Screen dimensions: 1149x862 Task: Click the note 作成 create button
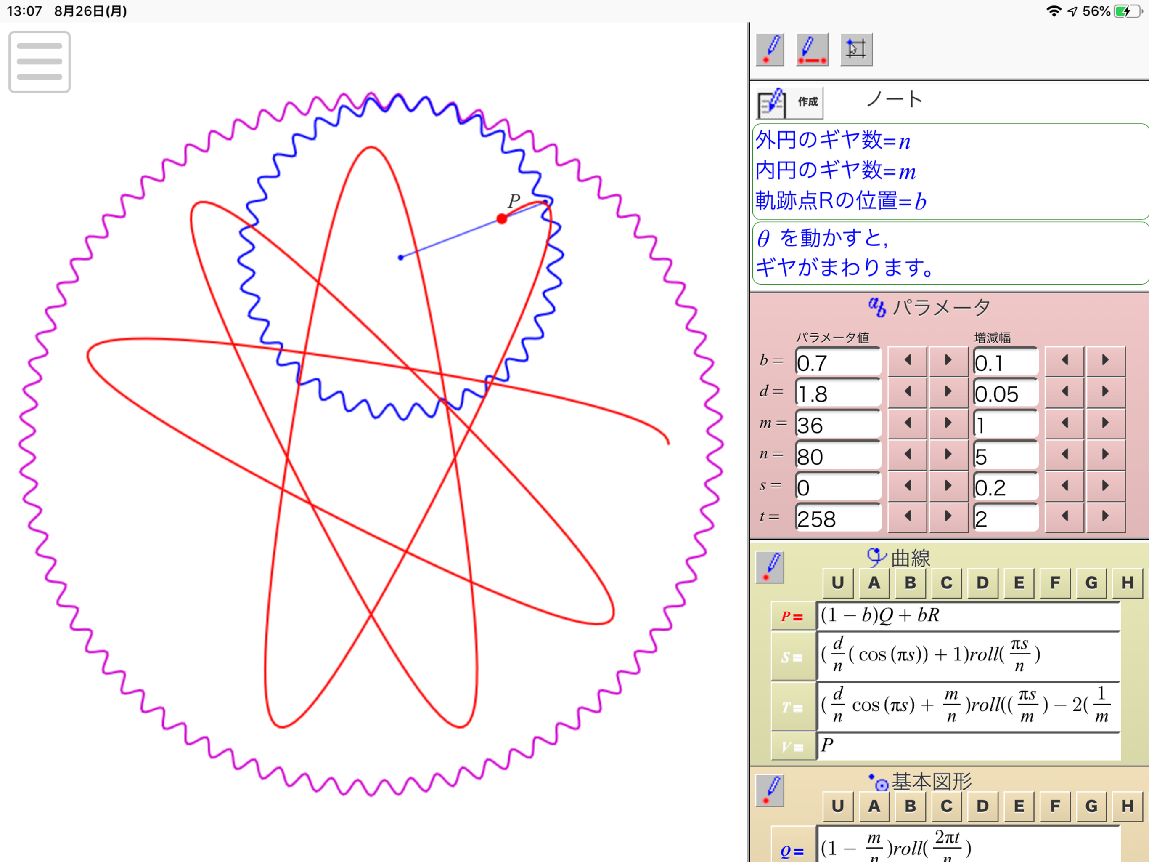(x=789, y=102)
